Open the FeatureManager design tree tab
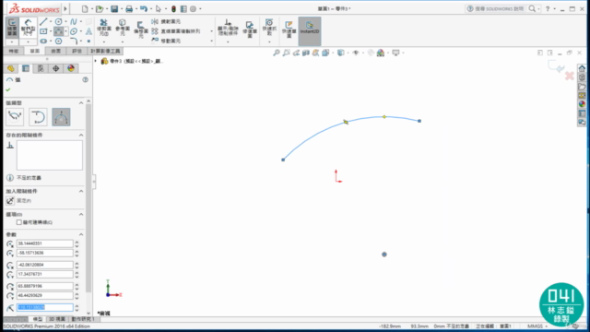The width and height of the screenshot is (590, 332). point(10,68)
